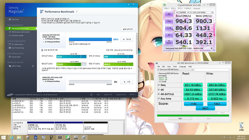Toggle the Seq checkbox in AS SSD Benchmark
249x140 pixels.
159,85
